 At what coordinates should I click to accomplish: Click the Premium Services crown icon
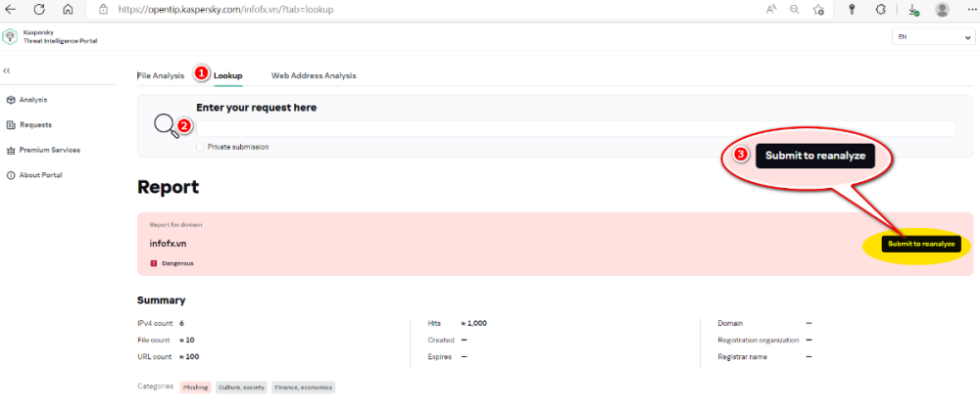tap(11, 151)
